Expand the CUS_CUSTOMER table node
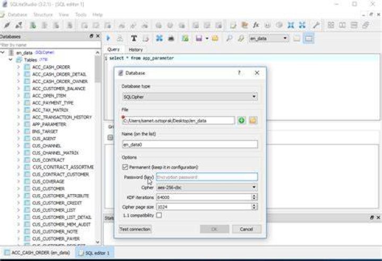382x261 pixels. [x=19, y=189]
